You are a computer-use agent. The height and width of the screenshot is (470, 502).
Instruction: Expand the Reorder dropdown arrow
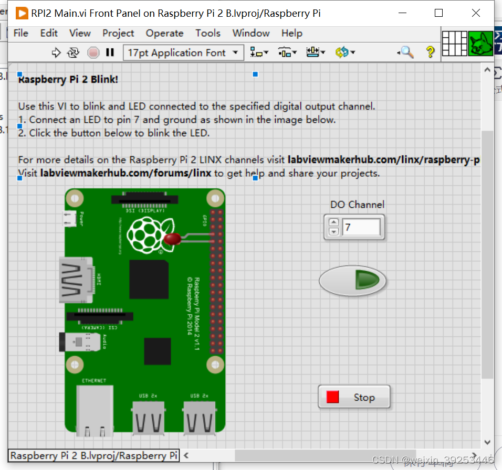click(x=352, y=52)
